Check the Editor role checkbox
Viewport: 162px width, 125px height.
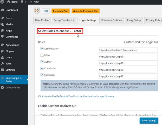42,55
